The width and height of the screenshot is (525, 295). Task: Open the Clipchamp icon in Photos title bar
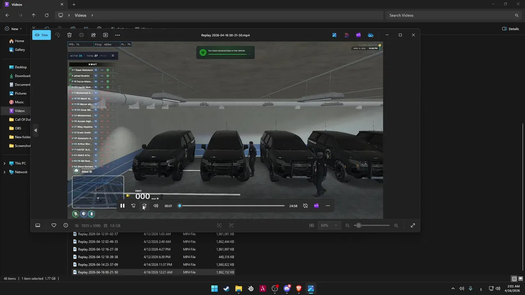358,35
